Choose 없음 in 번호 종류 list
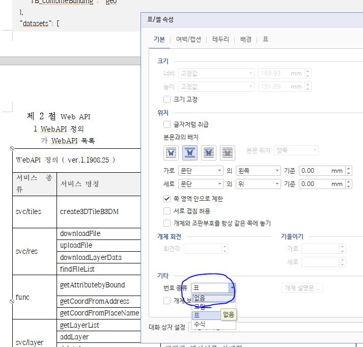This screenshot has width=363, height=347. click(213, 298)
